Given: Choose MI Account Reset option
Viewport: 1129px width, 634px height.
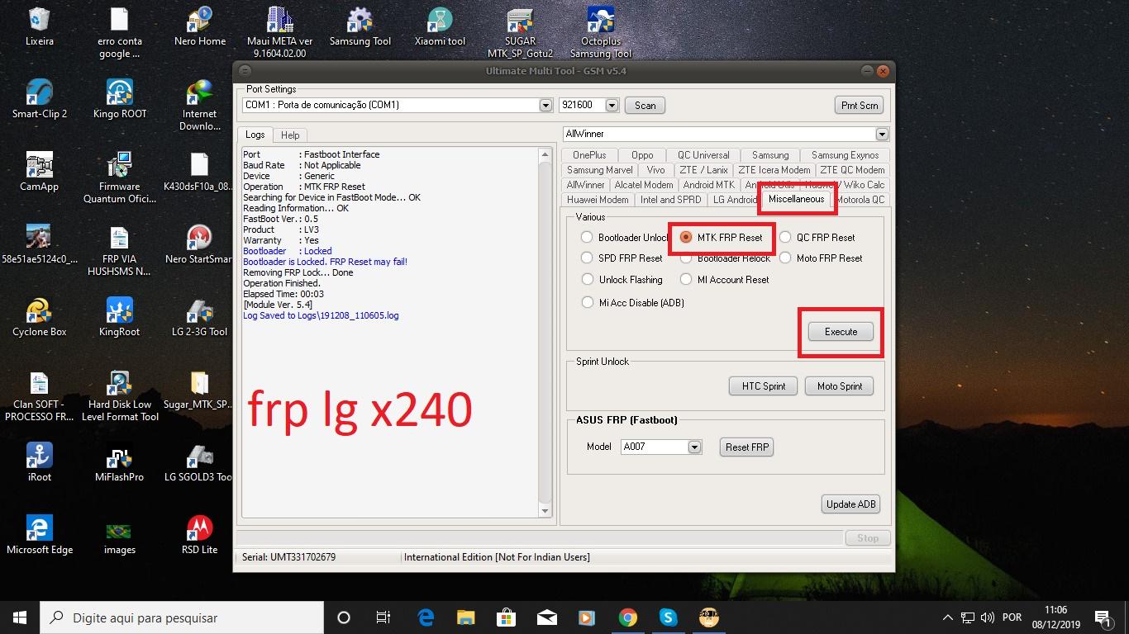Looking at the screenshot, I should [686, 280].
